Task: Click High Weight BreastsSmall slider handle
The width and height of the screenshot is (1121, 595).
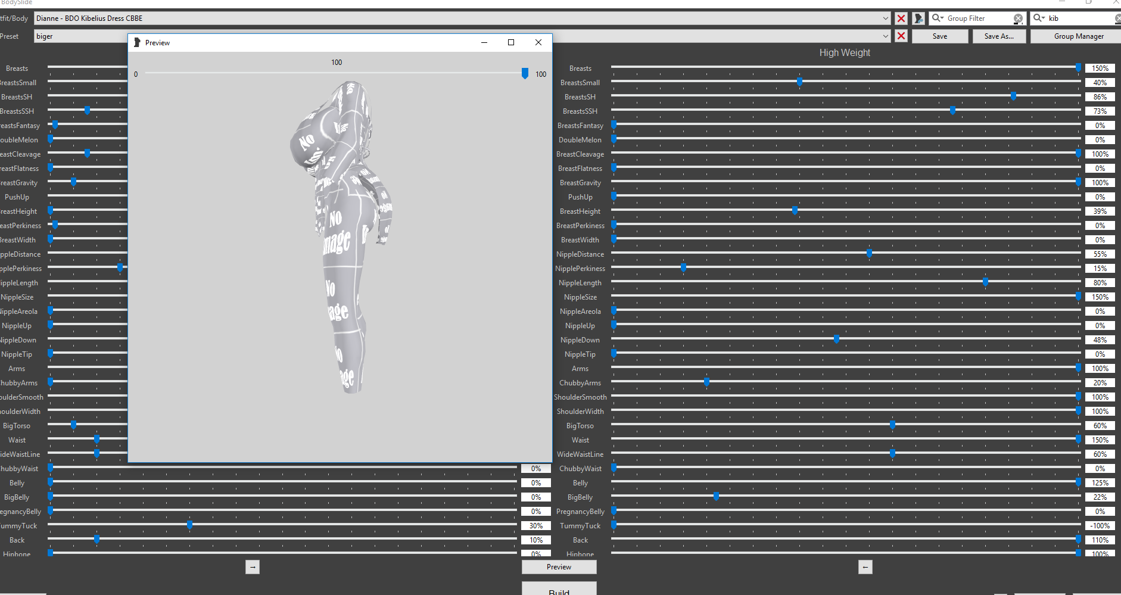Action: [x=799, y=82]
